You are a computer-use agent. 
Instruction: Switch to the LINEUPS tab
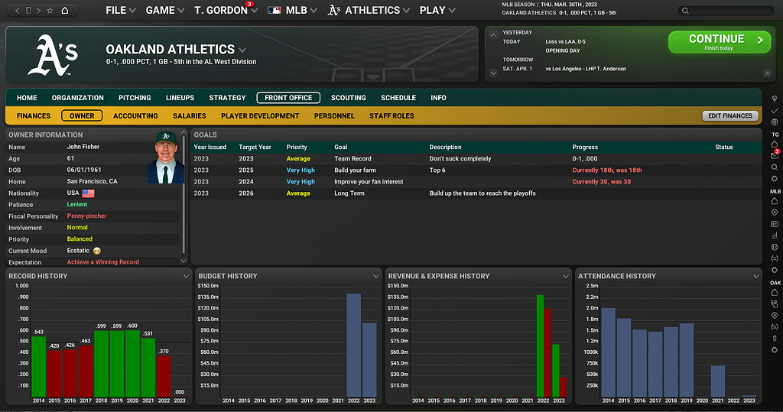(x=180, y=98)
